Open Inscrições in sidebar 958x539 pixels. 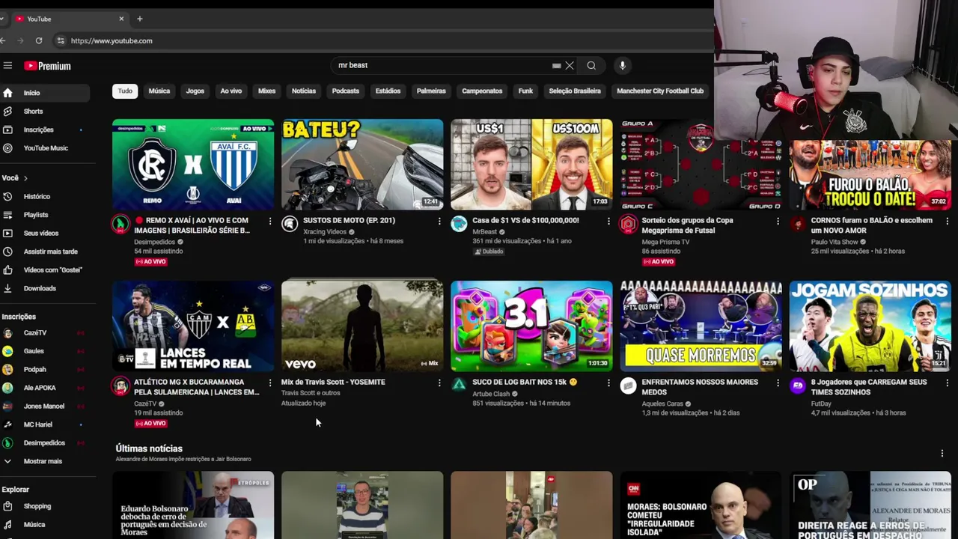[x=45, y=130]
